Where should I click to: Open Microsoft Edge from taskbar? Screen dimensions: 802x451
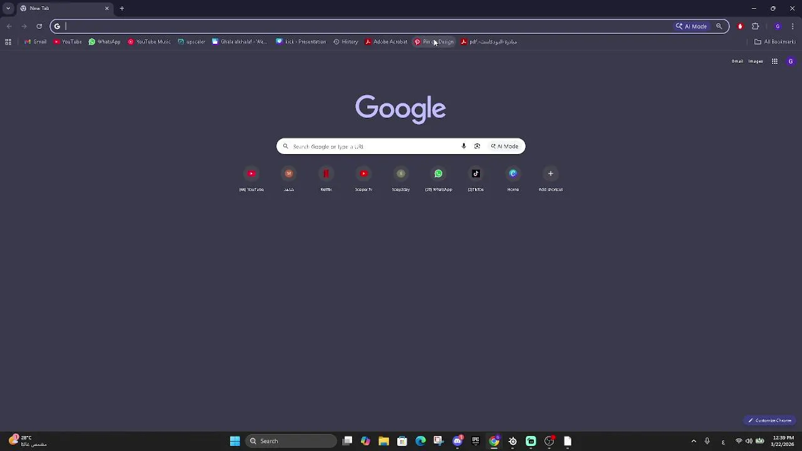(x=420, y=441)
